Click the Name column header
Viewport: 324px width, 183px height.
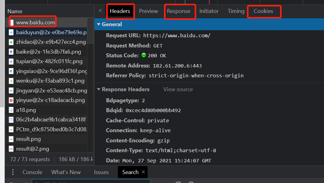[15, 11]
